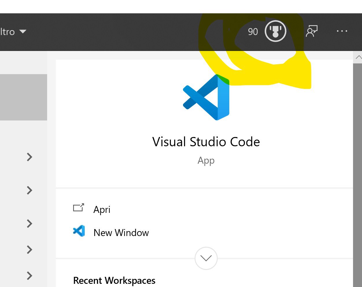Open the feedback person icon

[x=312, y=31]
